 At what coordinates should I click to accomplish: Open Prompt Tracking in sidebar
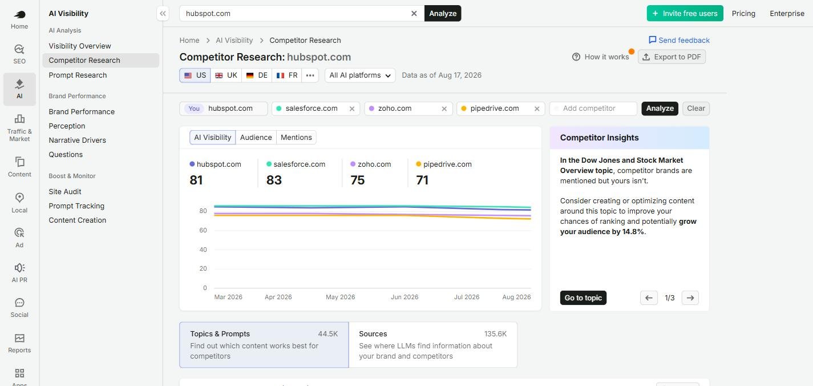(76, 206)
